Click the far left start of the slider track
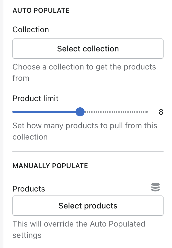The width and height of the screenshot is (172, 248). [14, 112]
